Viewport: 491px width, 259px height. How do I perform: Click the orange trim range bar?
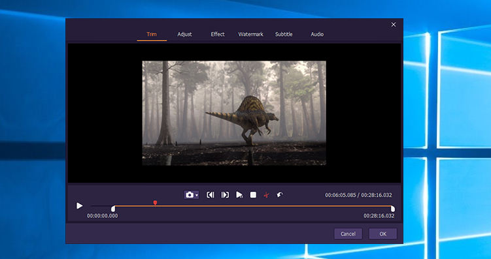(253, 206)
